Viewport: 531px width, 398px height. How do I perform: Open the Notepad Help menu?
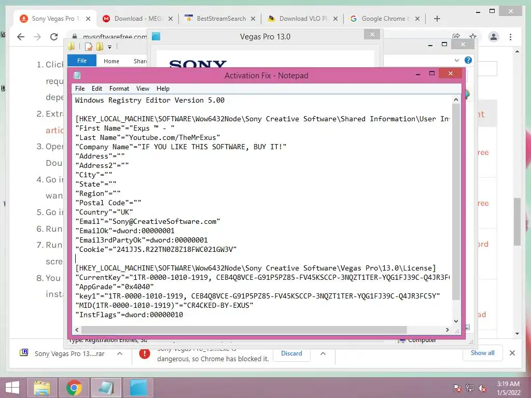(163, 89)
